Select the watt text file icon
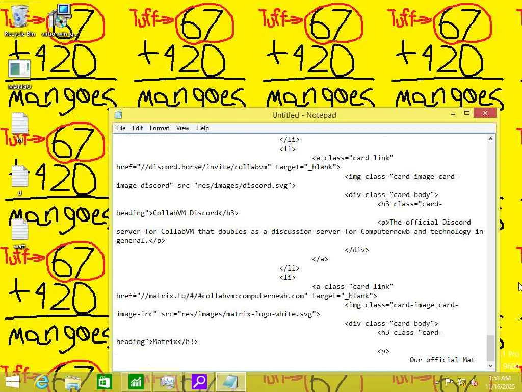This screenshot has width=522, height=392. 20,233
